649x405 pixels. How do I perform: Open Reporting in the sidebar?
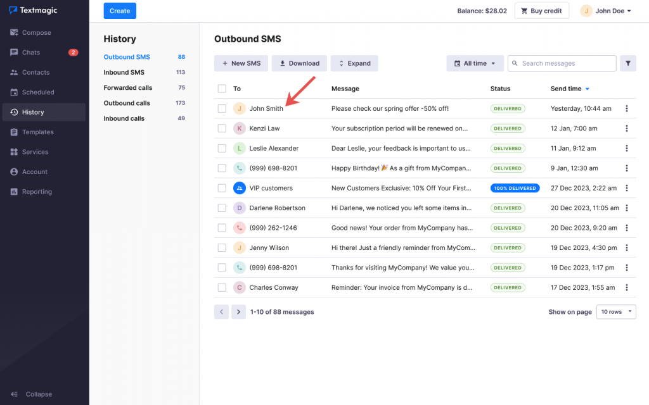pos(37,192)
